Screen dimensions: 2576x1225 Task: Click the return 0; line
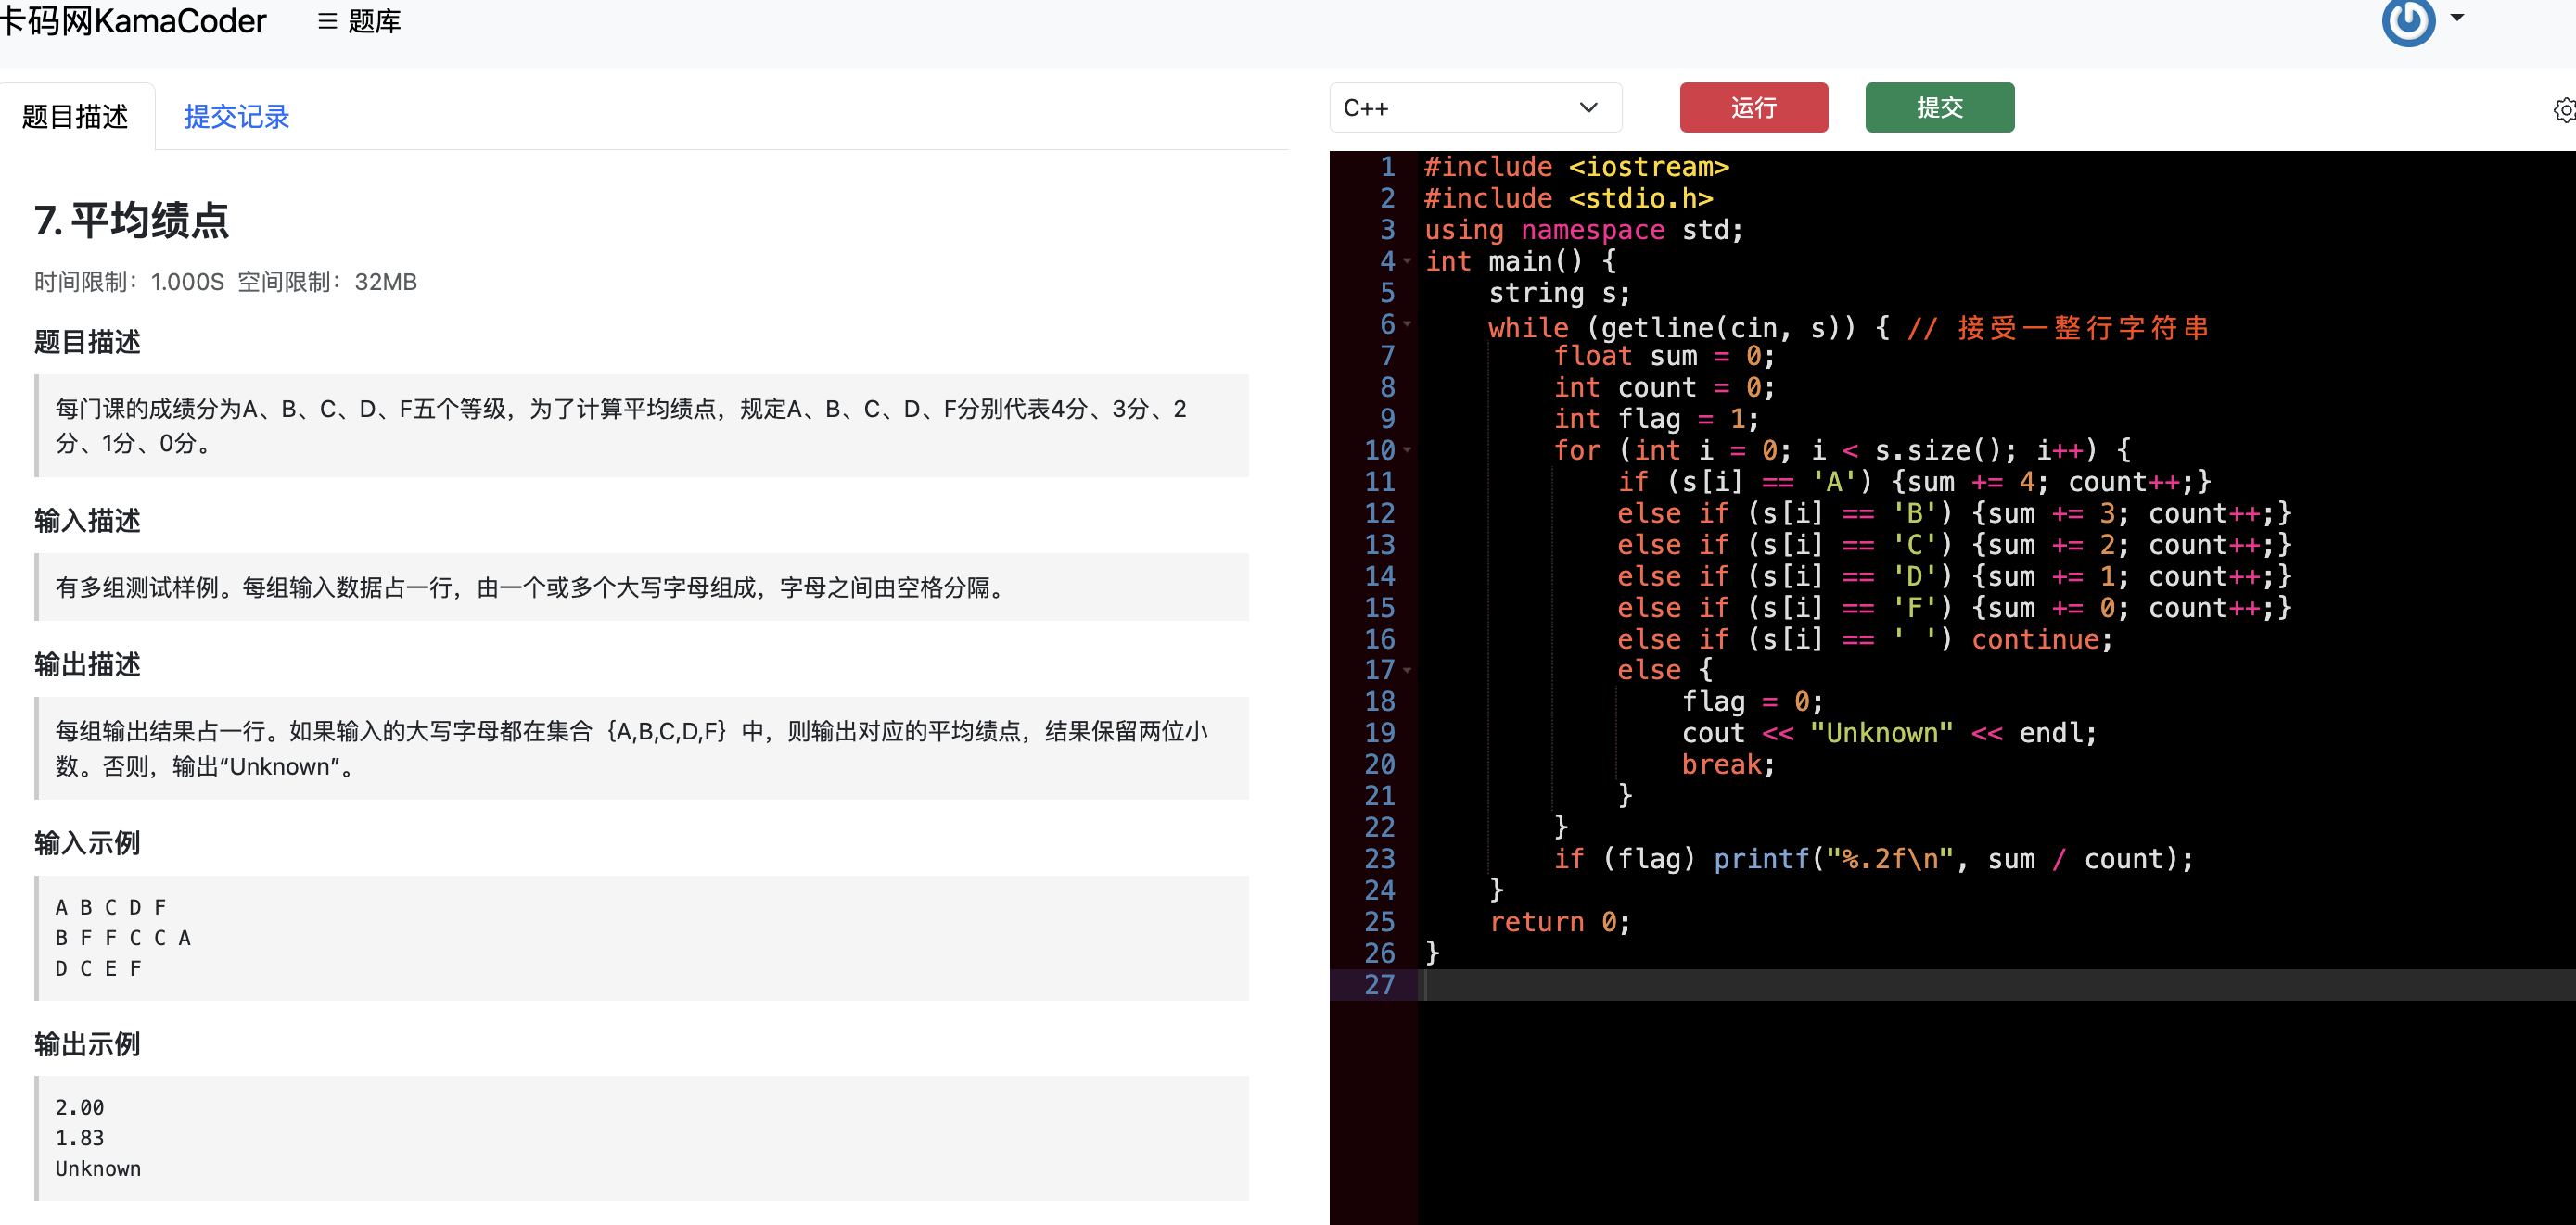[x=1560, y=922]
